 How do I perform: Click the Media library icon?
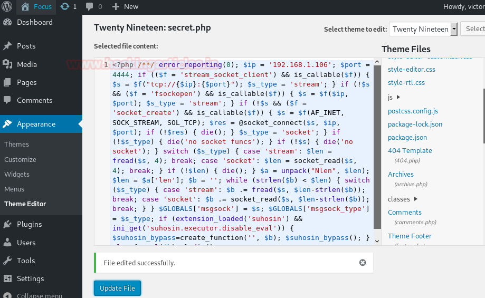click(7, 64)
